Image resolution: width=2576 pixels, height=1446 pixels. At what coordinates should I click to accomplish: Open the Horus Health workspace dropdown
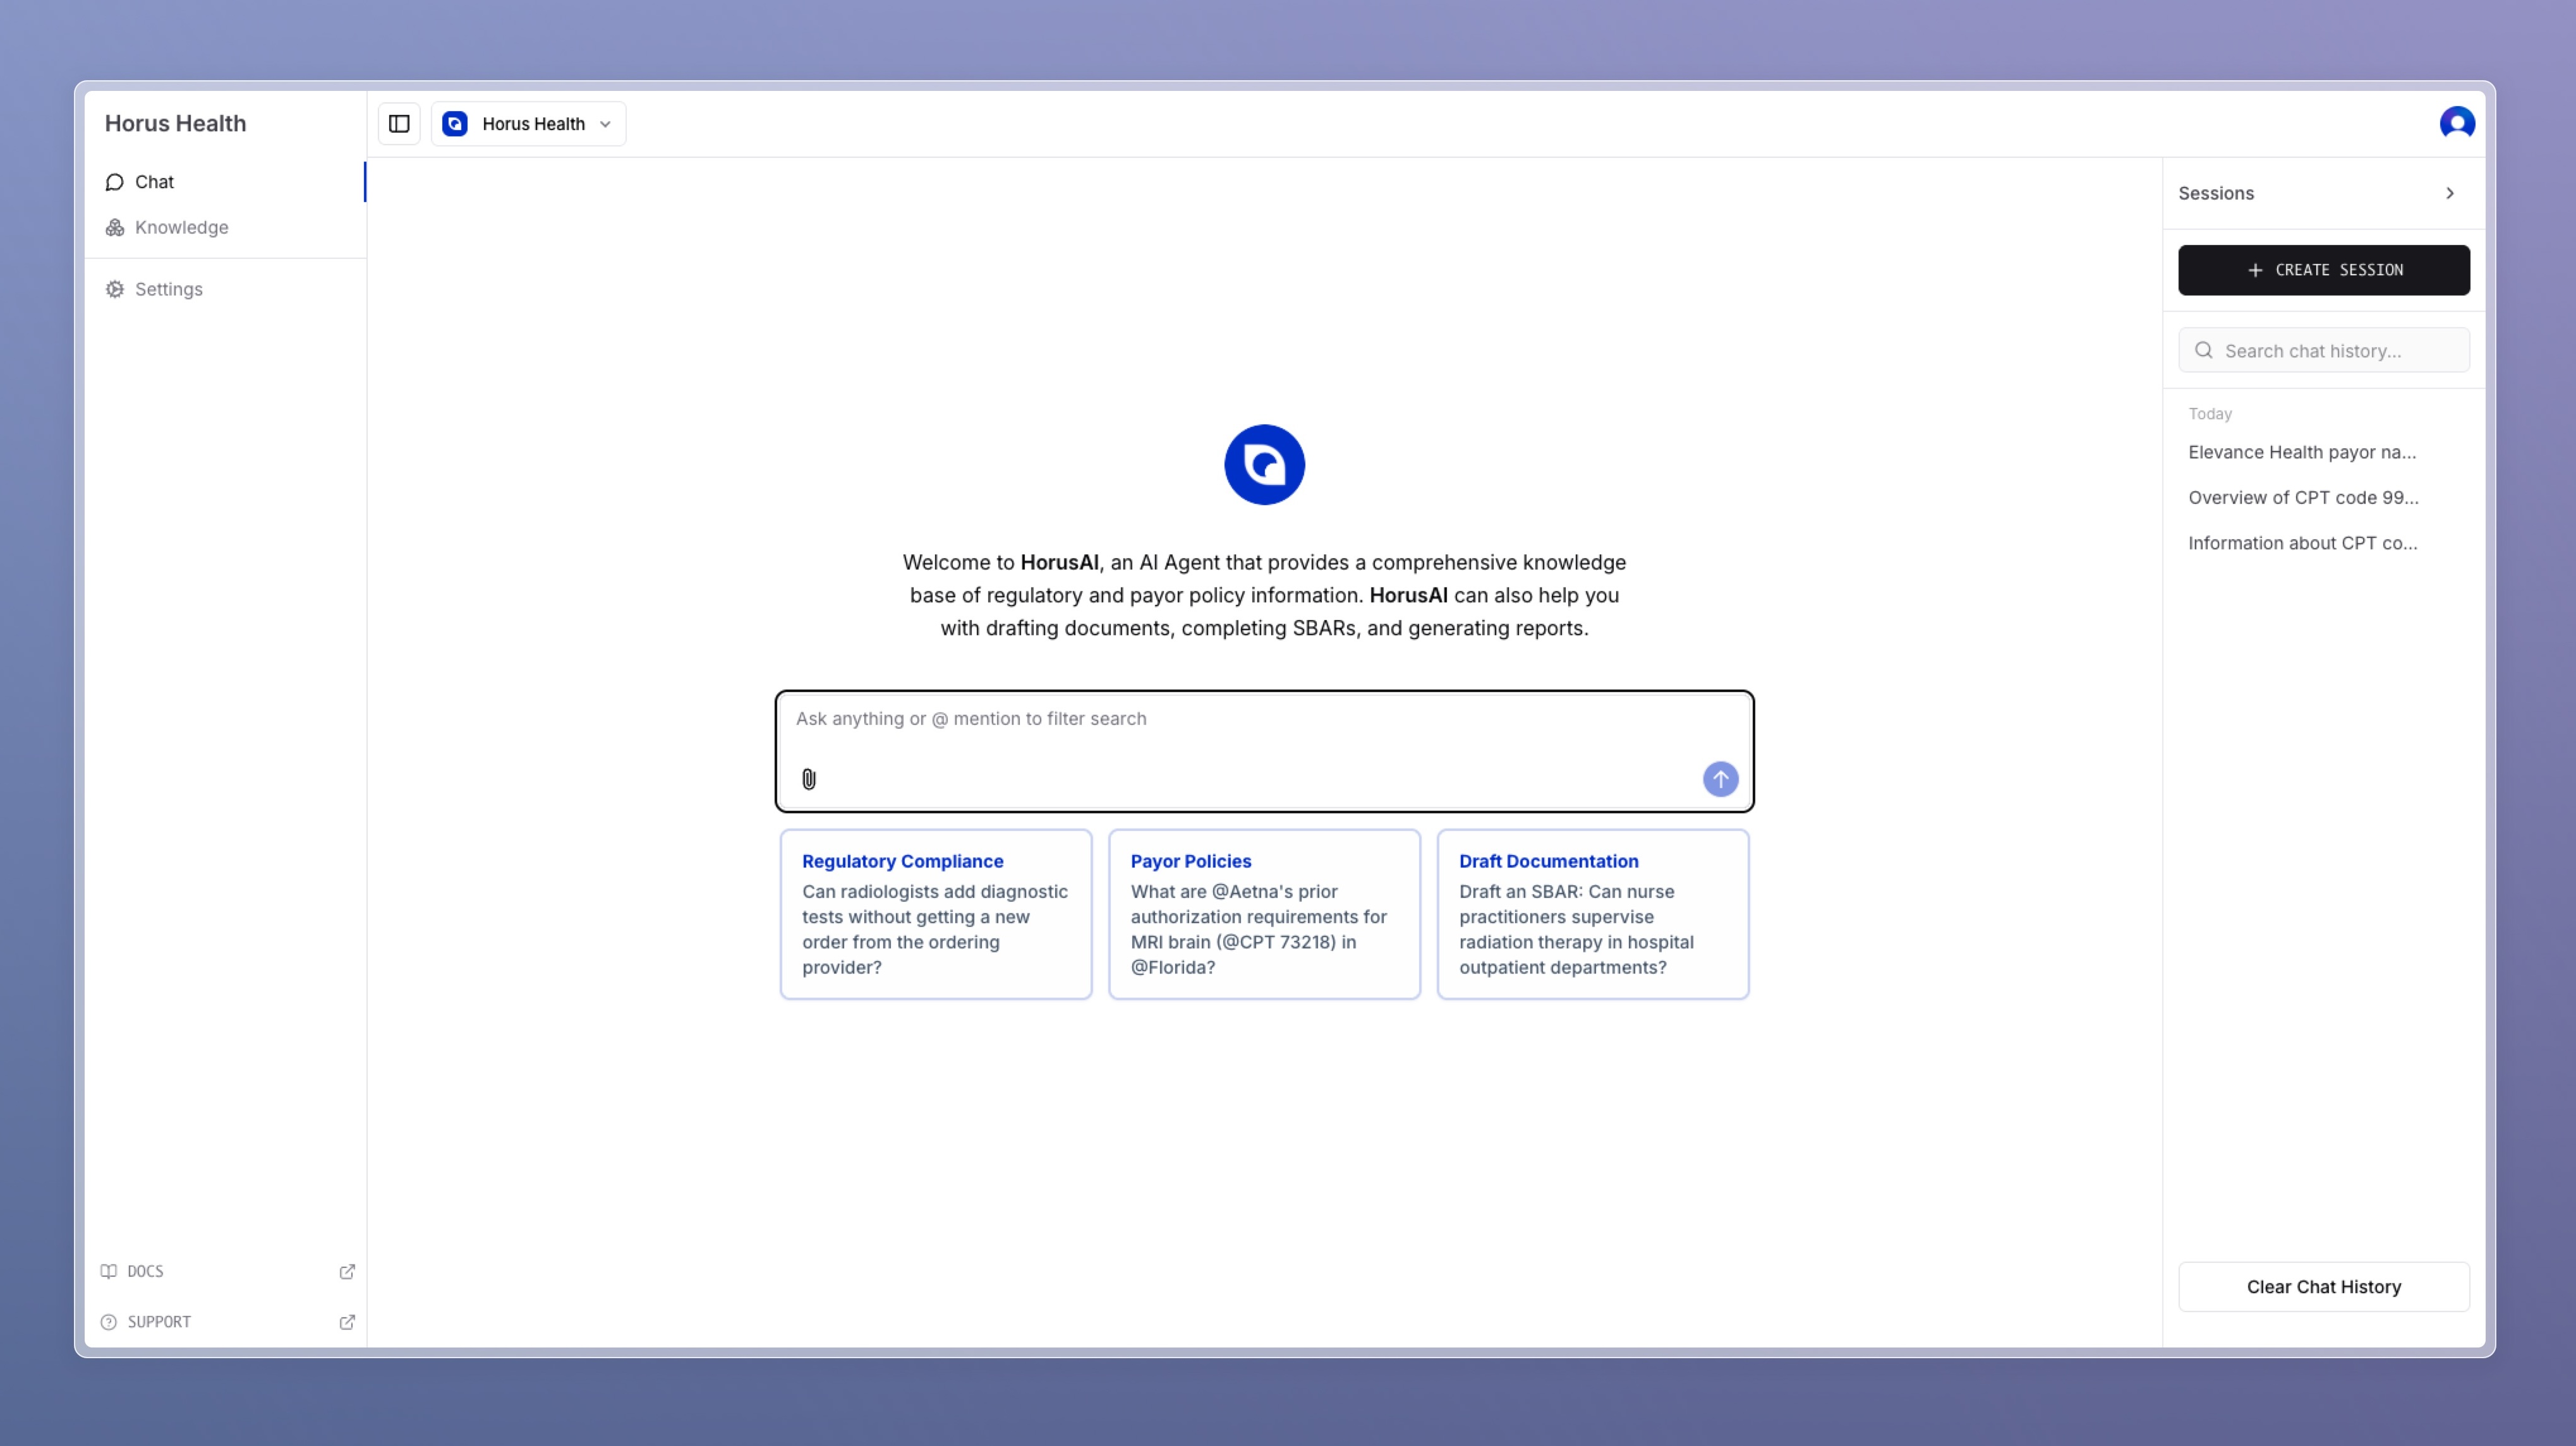click(528, 124)
